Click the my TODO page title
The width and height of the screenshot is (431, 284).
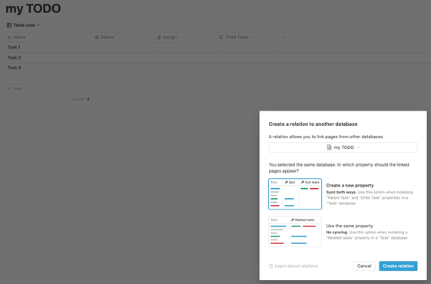[33, 8]
